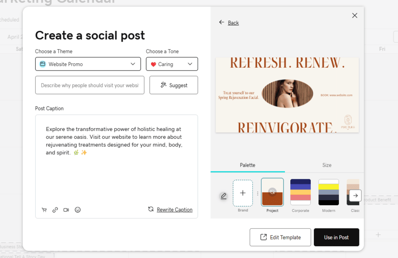
Task: Switch to the Size tab
Action: [327, 165]
